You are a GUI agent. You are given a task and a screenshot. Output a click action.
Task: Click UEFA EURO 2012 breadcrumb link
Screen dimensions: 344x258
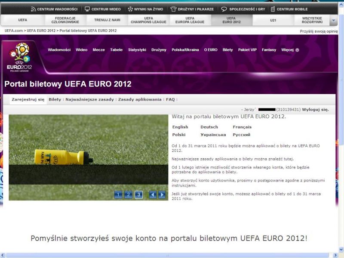tap(41, 31)
